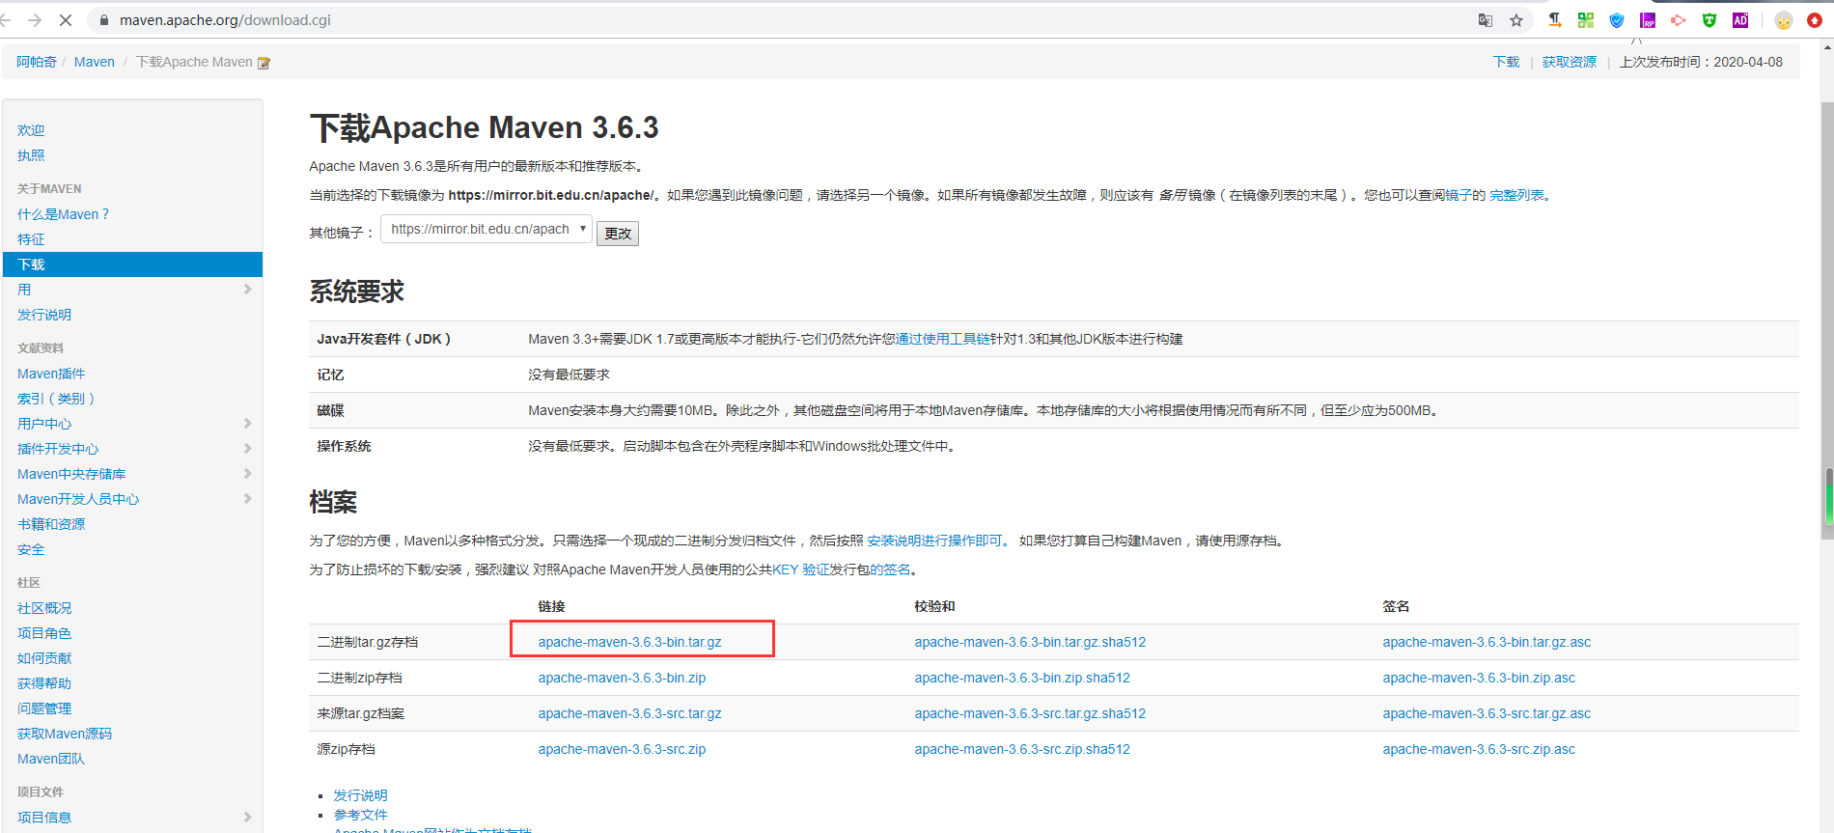Open apache-maven-3.6.3-src.zip.sha512 checksum

tap(1022, 749)
